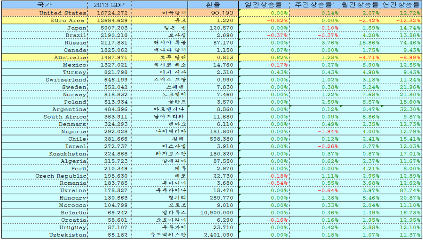Click the 국가 column header
Screen dimensions: 423x240
[44, 4]
